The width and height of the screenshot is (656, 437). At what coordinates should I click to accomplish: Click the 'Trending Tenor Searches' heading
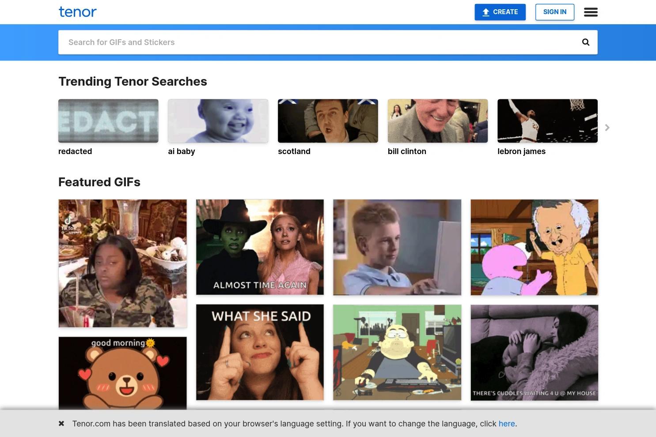(133, 82)
